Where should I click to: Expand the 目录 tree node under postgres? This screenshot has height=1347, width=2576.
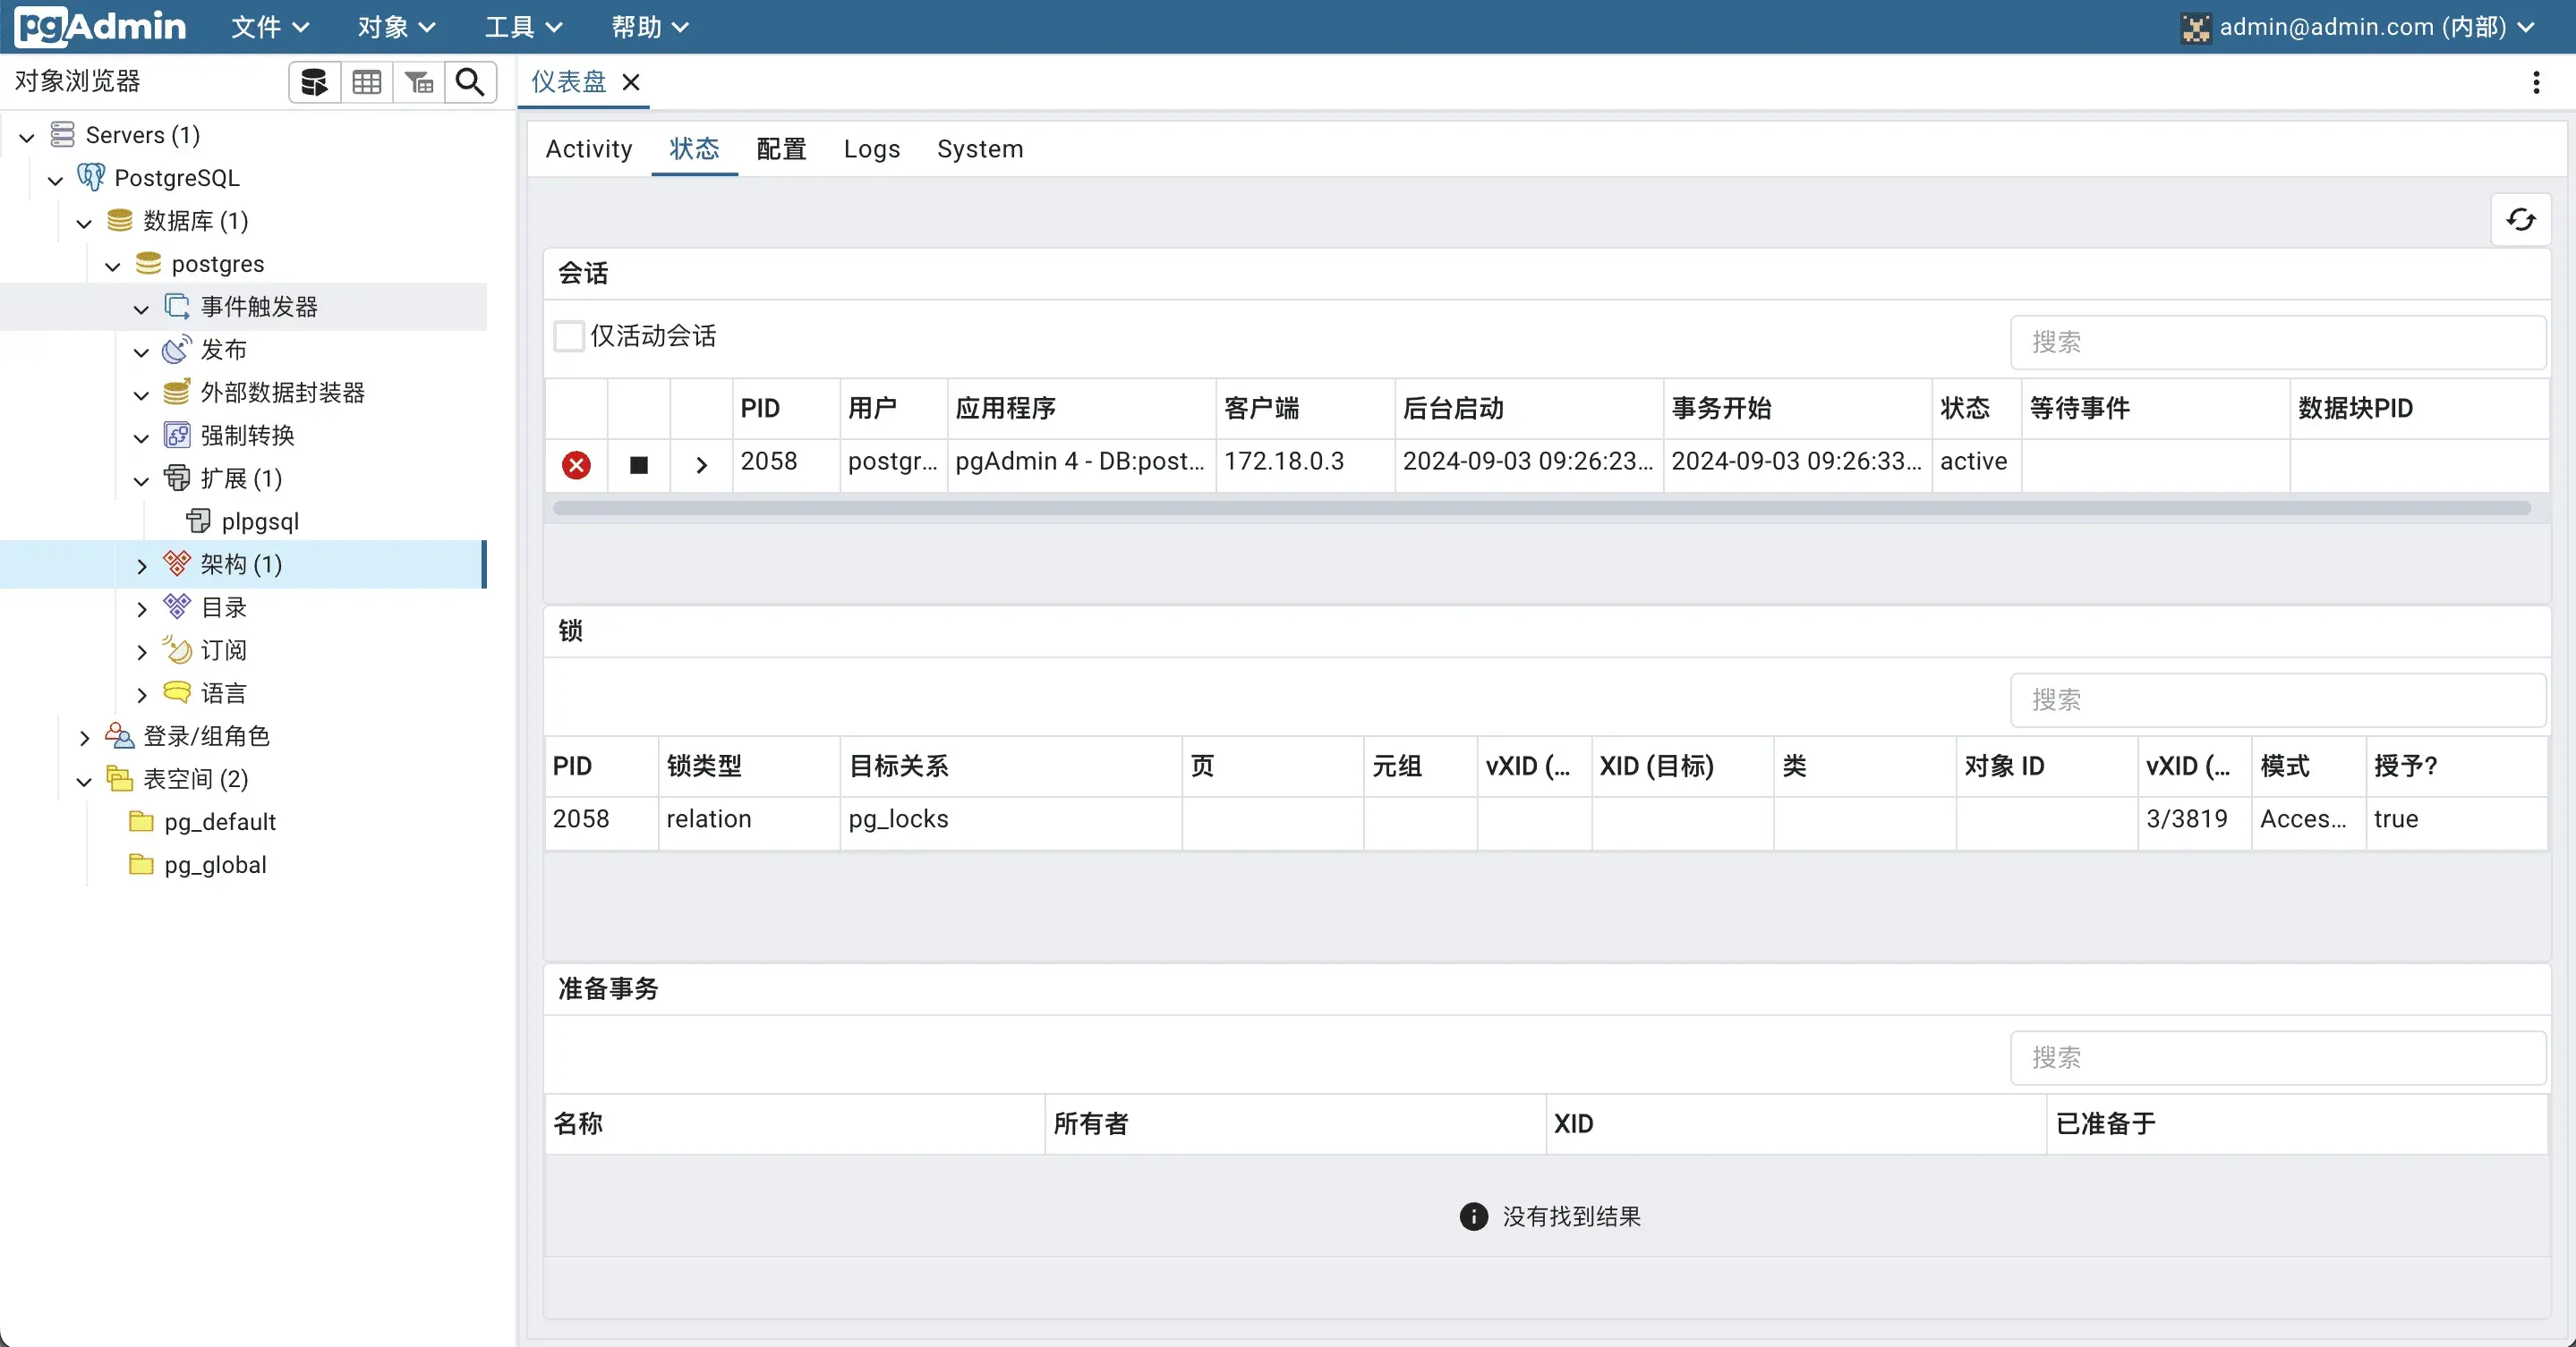pos(141,606)
